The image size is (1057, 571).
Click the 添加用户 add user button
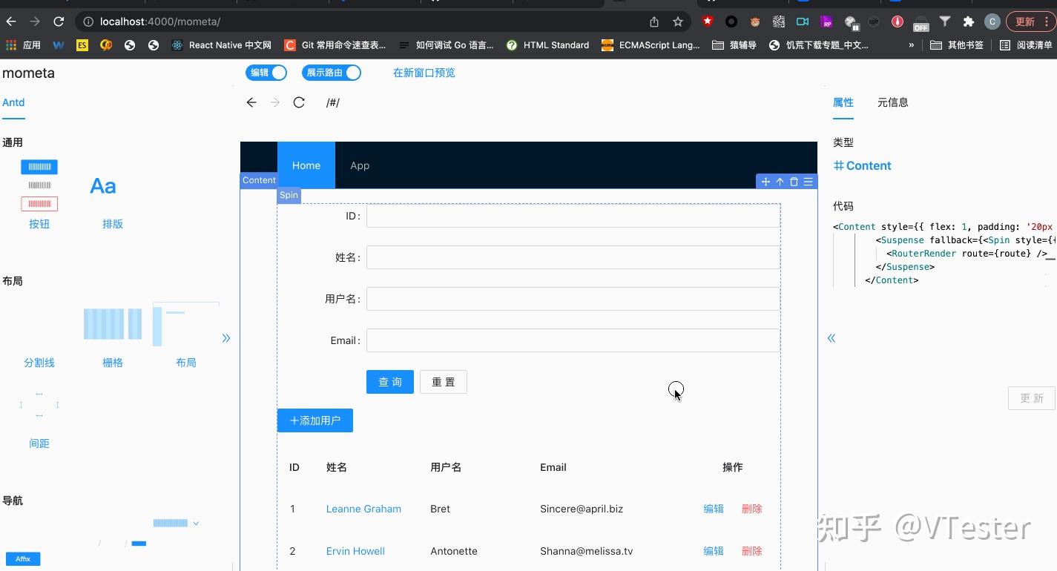[x=315, y=420]
